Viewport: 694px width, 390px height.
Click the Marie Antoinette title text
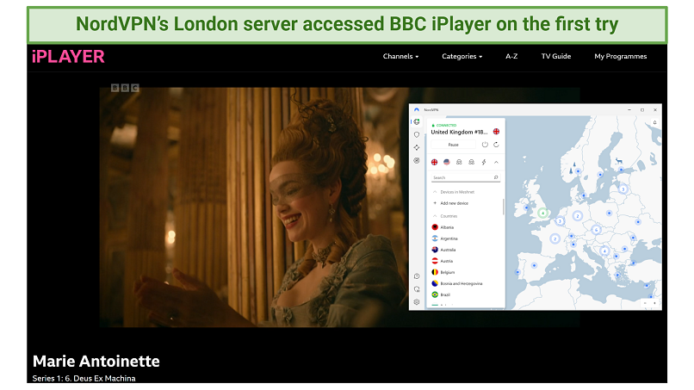tap(96, 362)
